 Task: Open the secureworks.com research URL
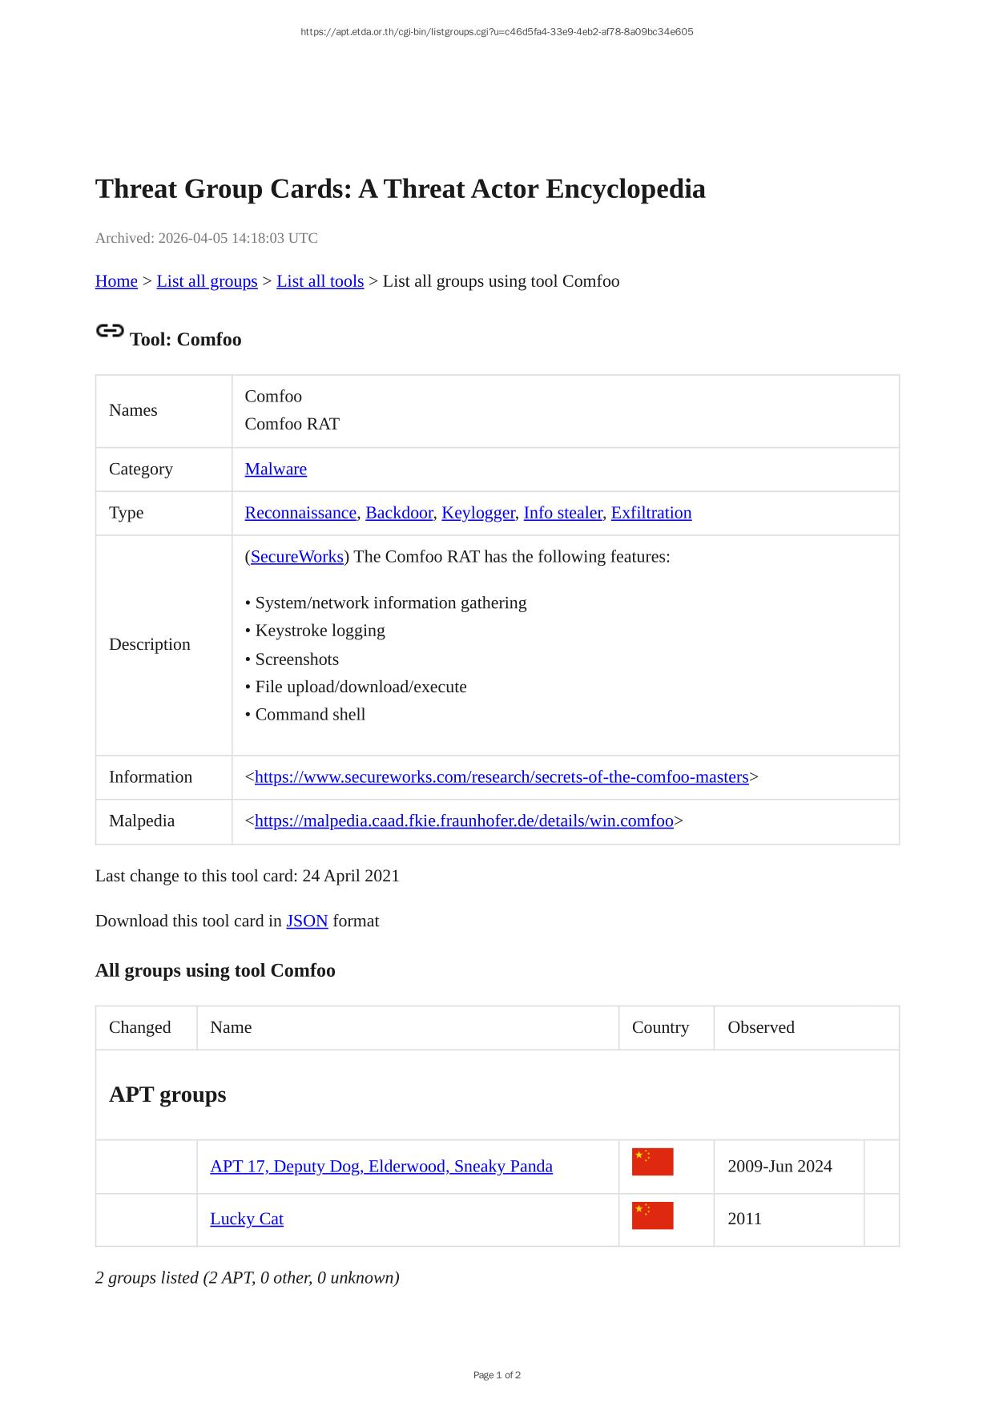502,777
